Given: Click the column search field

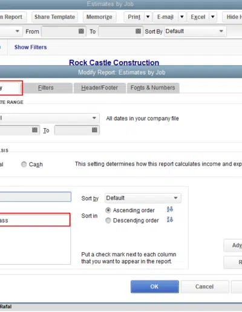Looking at the screenshot, I should pyautogui.click(x=35, y=197).
